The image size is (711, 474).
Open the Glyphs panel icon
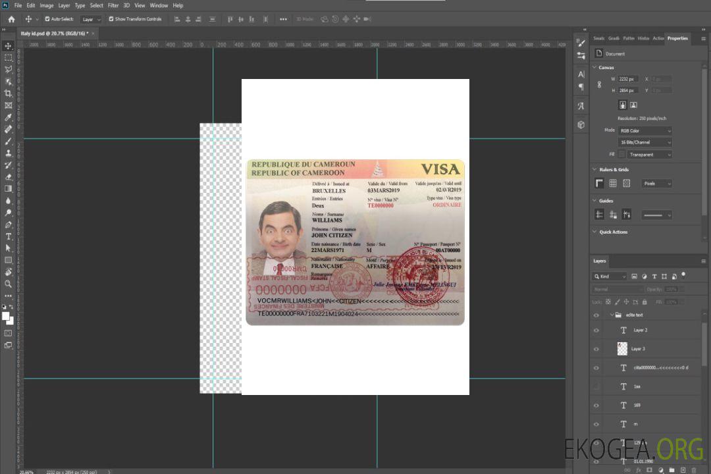point(581,106)
